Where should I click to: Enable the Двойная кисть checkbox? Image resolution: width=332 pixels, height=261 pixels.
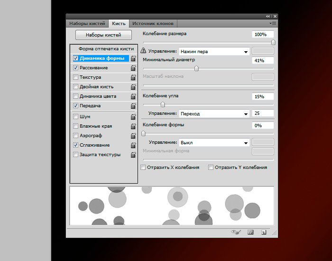click(x=76, y=87)
